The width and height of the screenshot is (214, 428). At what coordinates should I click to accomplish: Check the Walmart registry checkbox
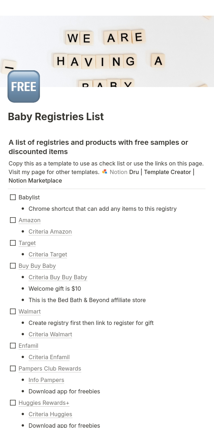pos(13,311)
